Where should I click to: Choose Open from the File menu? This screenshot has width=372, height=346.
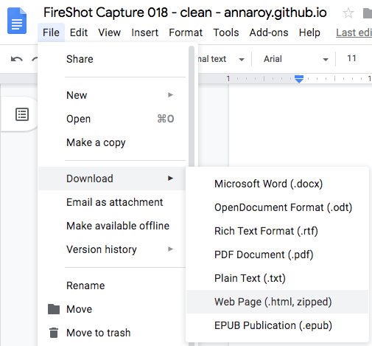pyautogui.click(x=112, y=119)
